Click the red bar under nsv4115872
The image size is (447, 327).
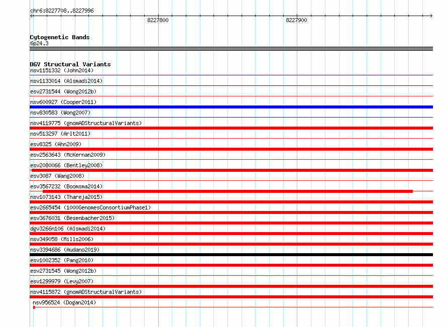(x=231, y=297)
